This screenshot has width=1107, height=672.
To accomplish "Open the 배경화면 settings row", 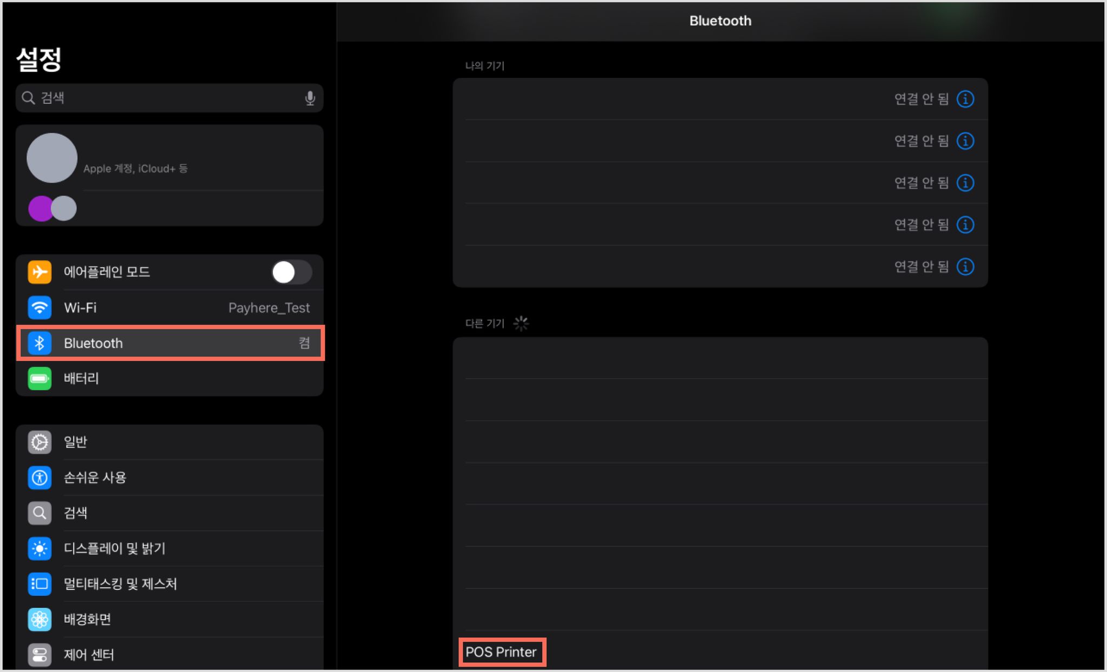I will tap(170, 619).
